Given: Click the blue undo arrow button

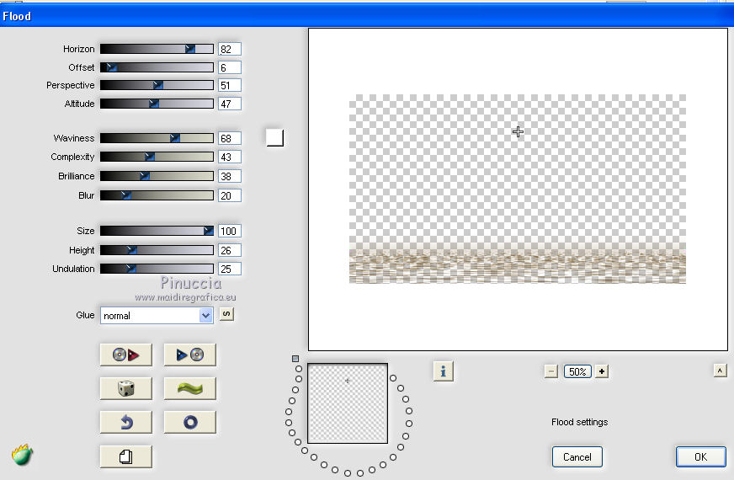Looking at the screenshot, I should pyautogui.click(x=126, y=423).
